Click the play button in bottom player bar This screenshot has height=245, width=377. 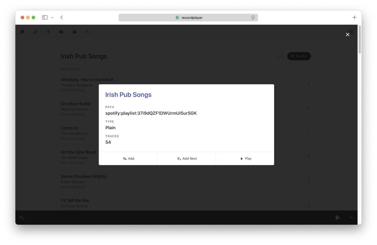338,218
